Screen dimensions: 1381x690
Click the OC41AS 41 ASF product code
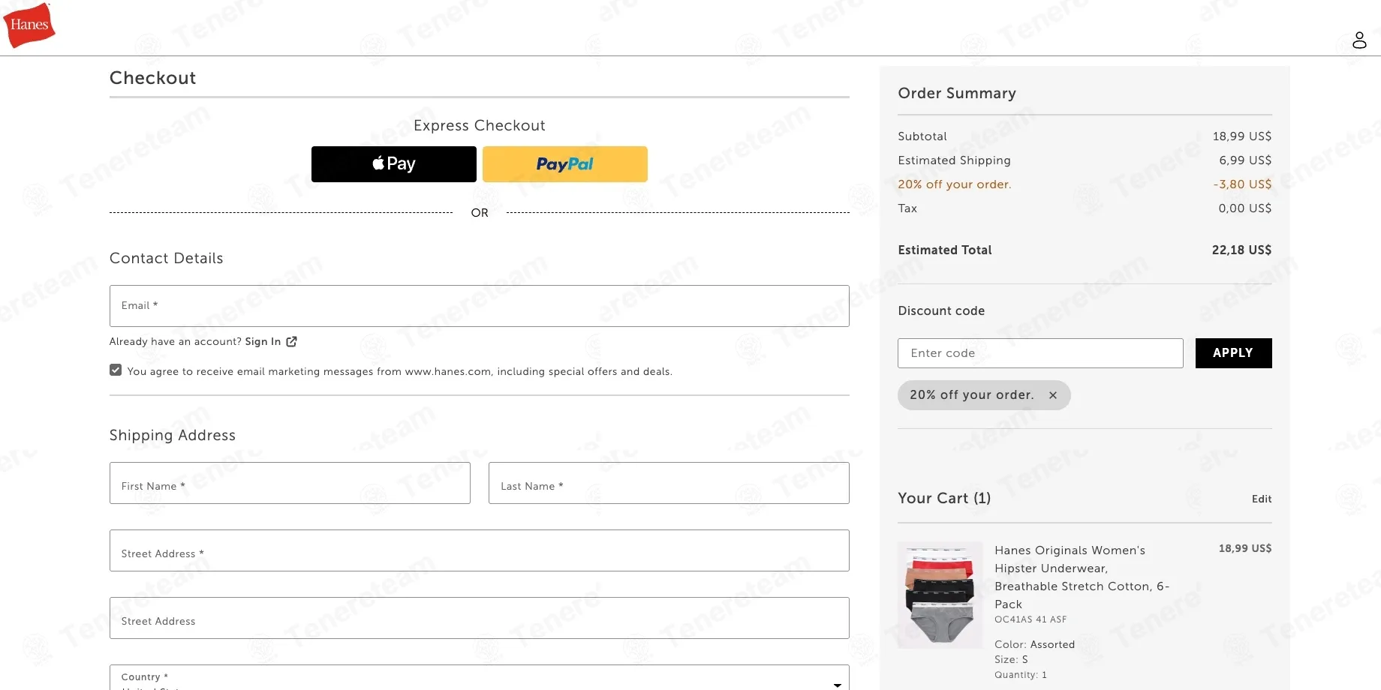(1030, 619)
